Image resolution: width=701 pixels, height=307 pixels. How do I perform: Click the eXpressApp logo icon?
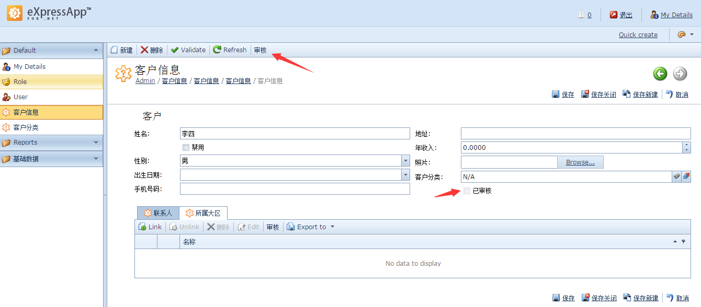[x=15, y=13]
